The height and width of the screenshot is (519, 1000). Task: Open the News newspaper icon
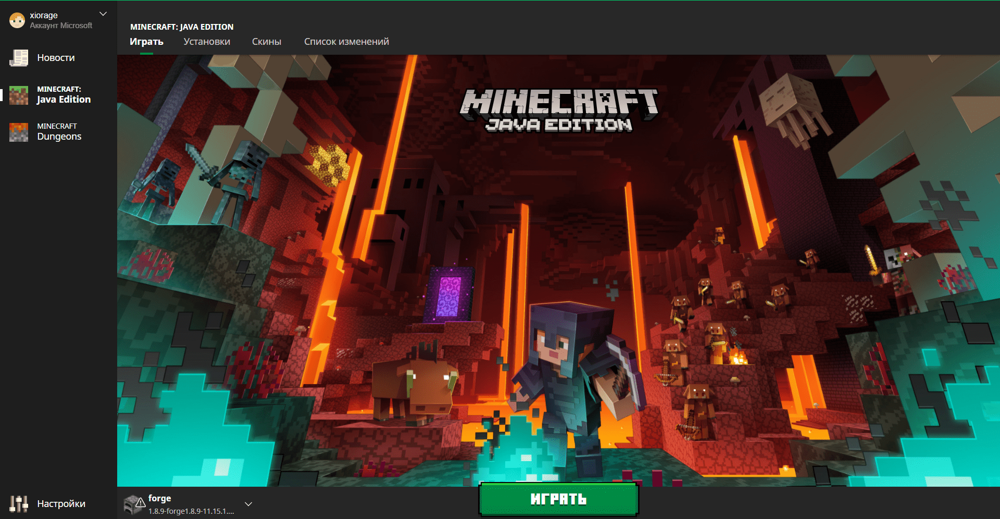pyautogui.click(x=19, y=58)
